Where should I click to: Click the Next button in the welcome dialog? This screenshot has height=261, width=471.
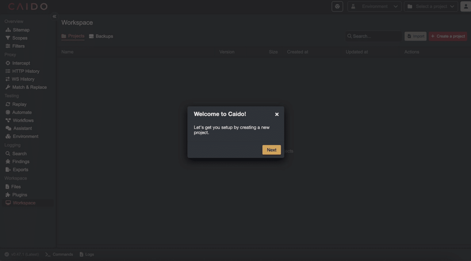[x=271, y=150]
